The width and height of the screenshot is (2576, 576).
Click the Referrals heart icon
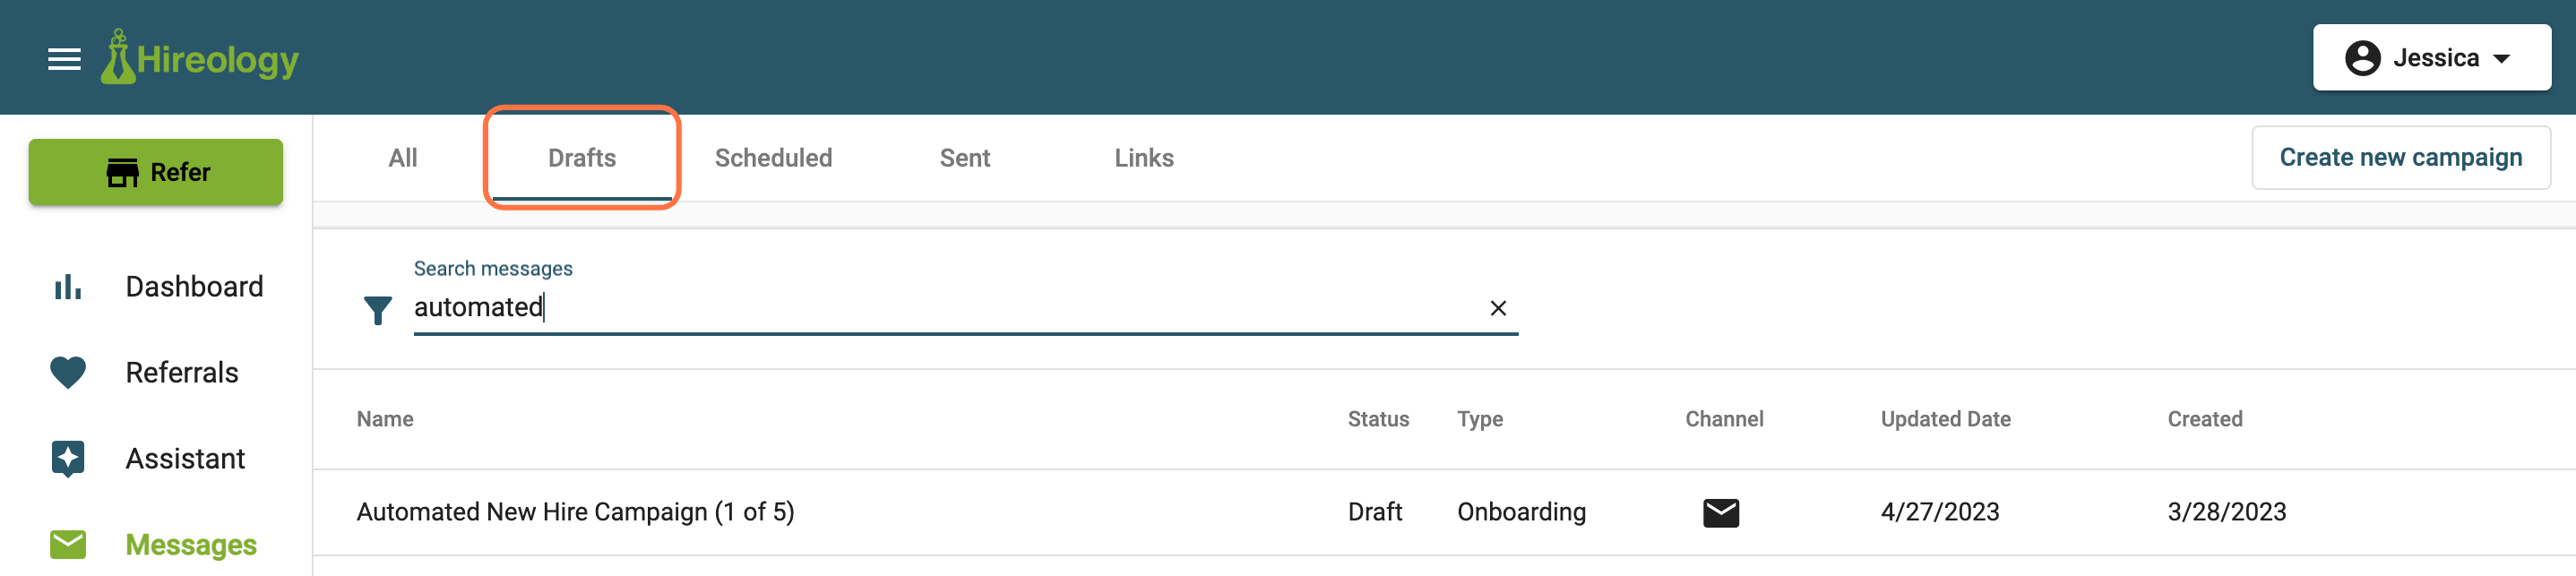(68, 373)
